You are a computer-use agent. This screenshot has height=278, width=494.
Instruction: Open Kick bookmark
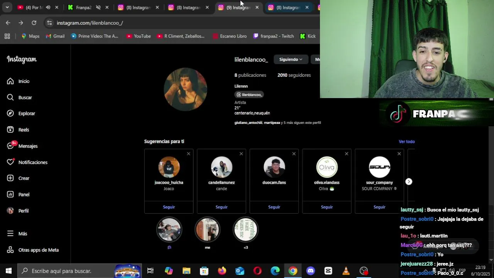click(308, 36)
